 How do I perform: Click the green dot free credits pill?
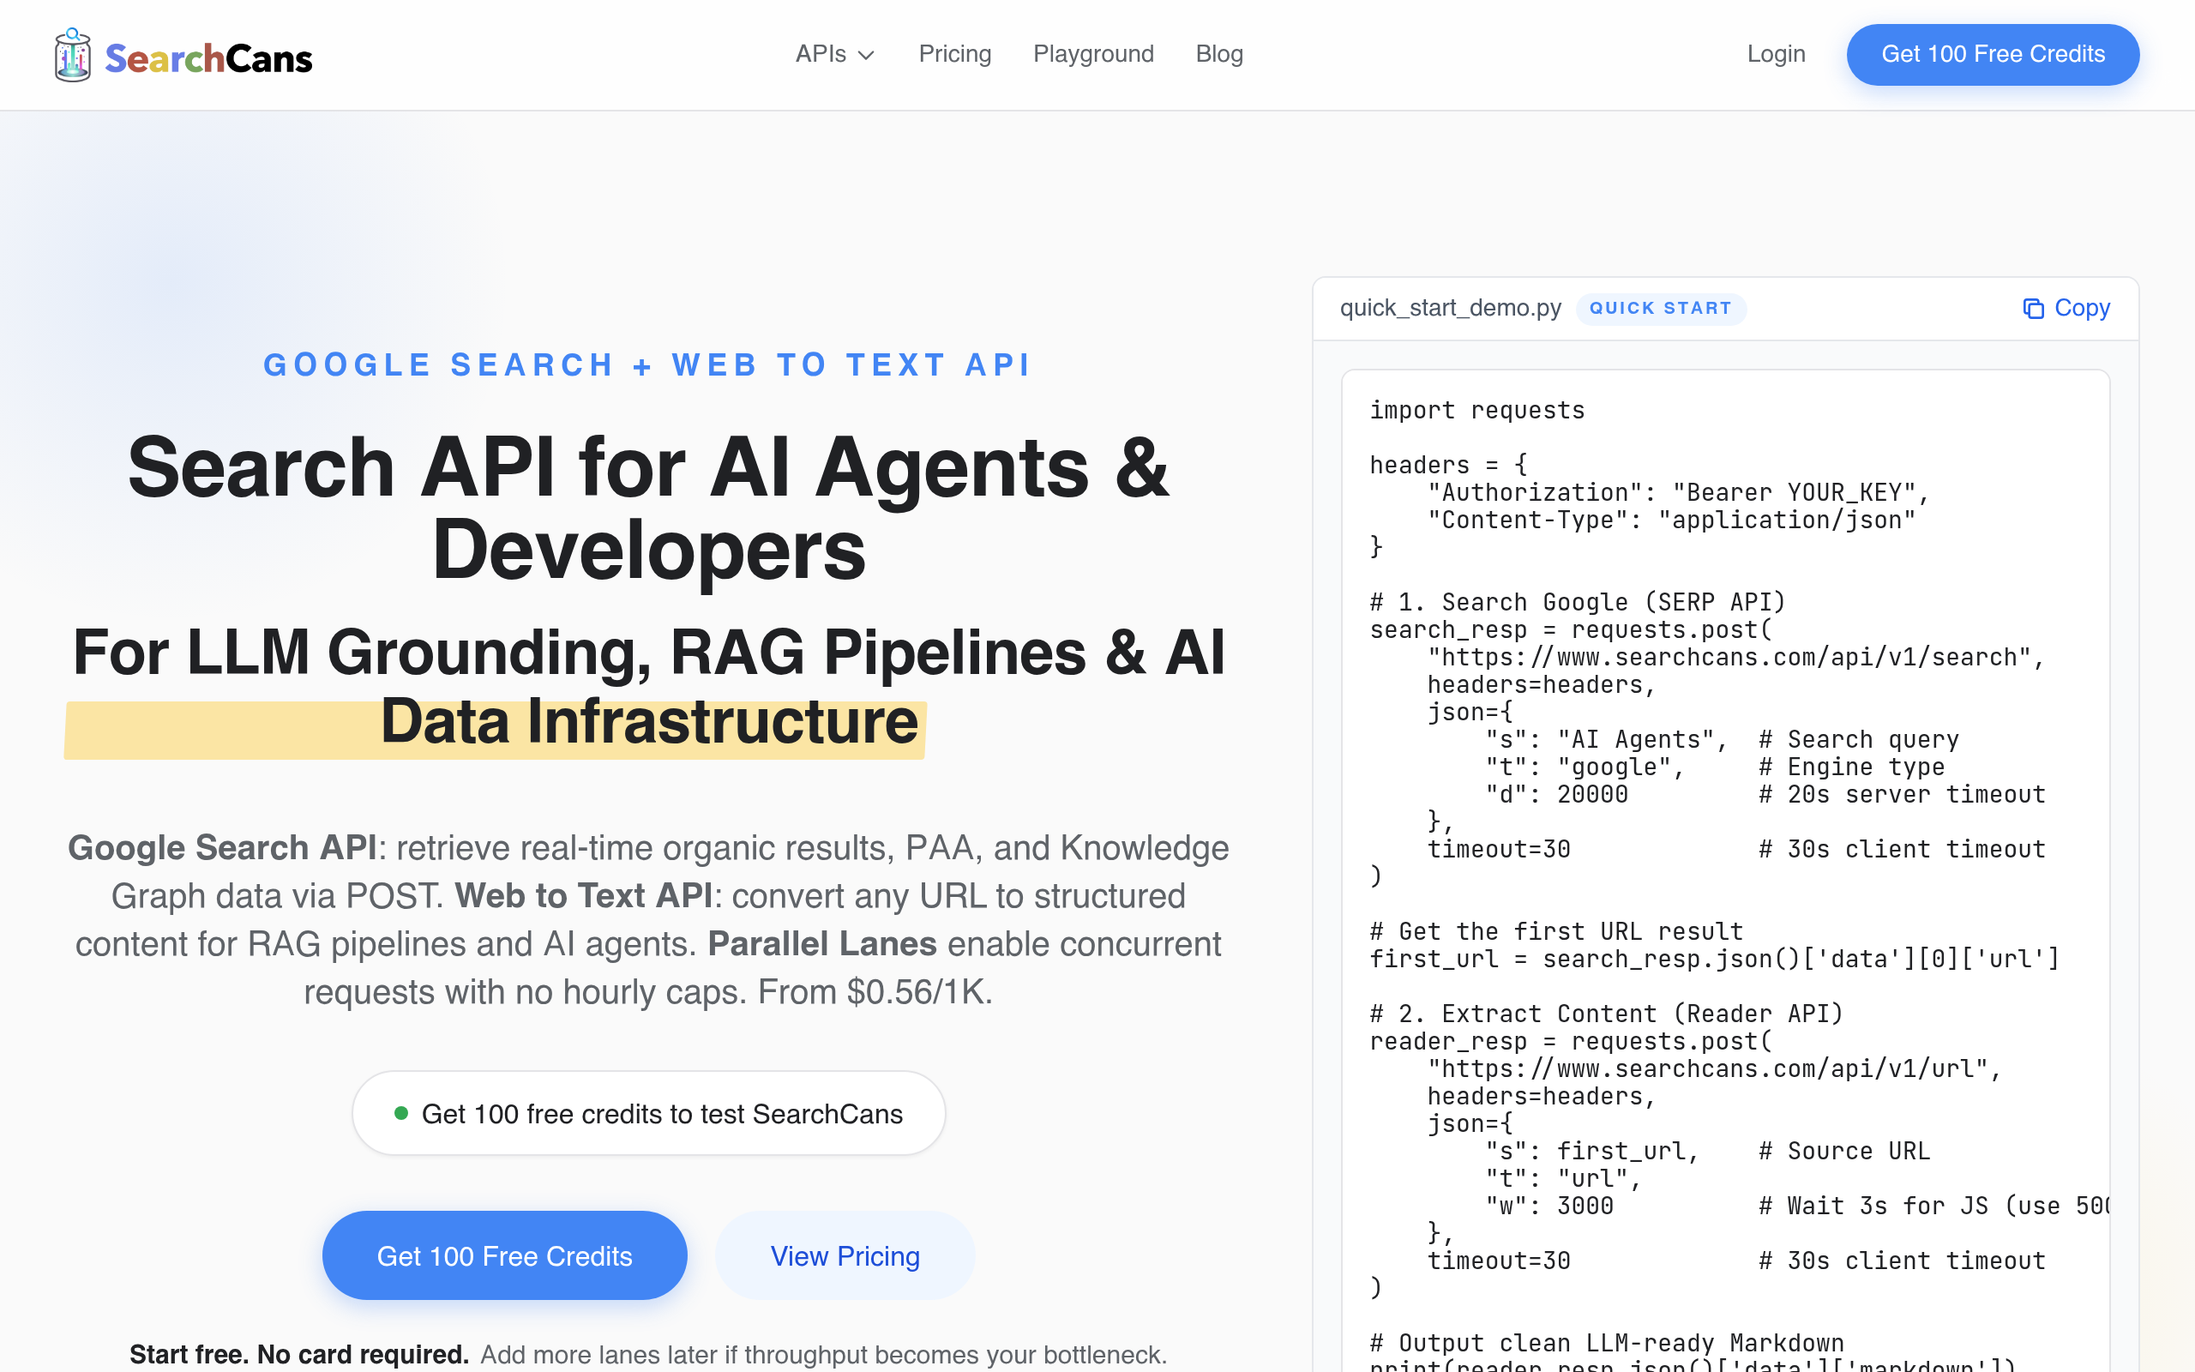pyautogui.click(x=648, y=1113)
